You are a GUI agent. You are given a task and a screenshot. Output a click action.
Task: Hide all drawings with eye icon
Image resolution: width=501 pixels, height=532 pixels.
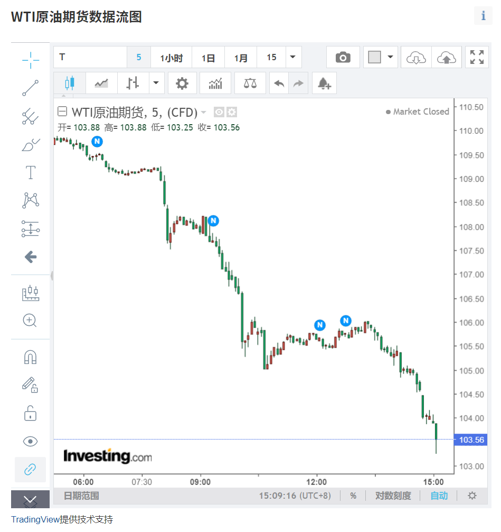[x=31, y=441]
